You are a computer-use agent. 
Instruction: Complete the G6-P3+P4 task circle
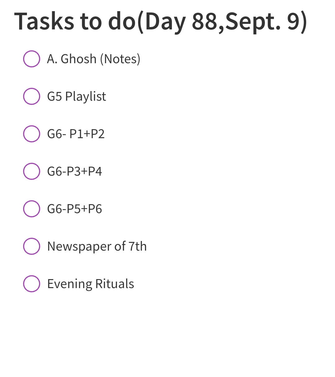[x=32, y=171]
